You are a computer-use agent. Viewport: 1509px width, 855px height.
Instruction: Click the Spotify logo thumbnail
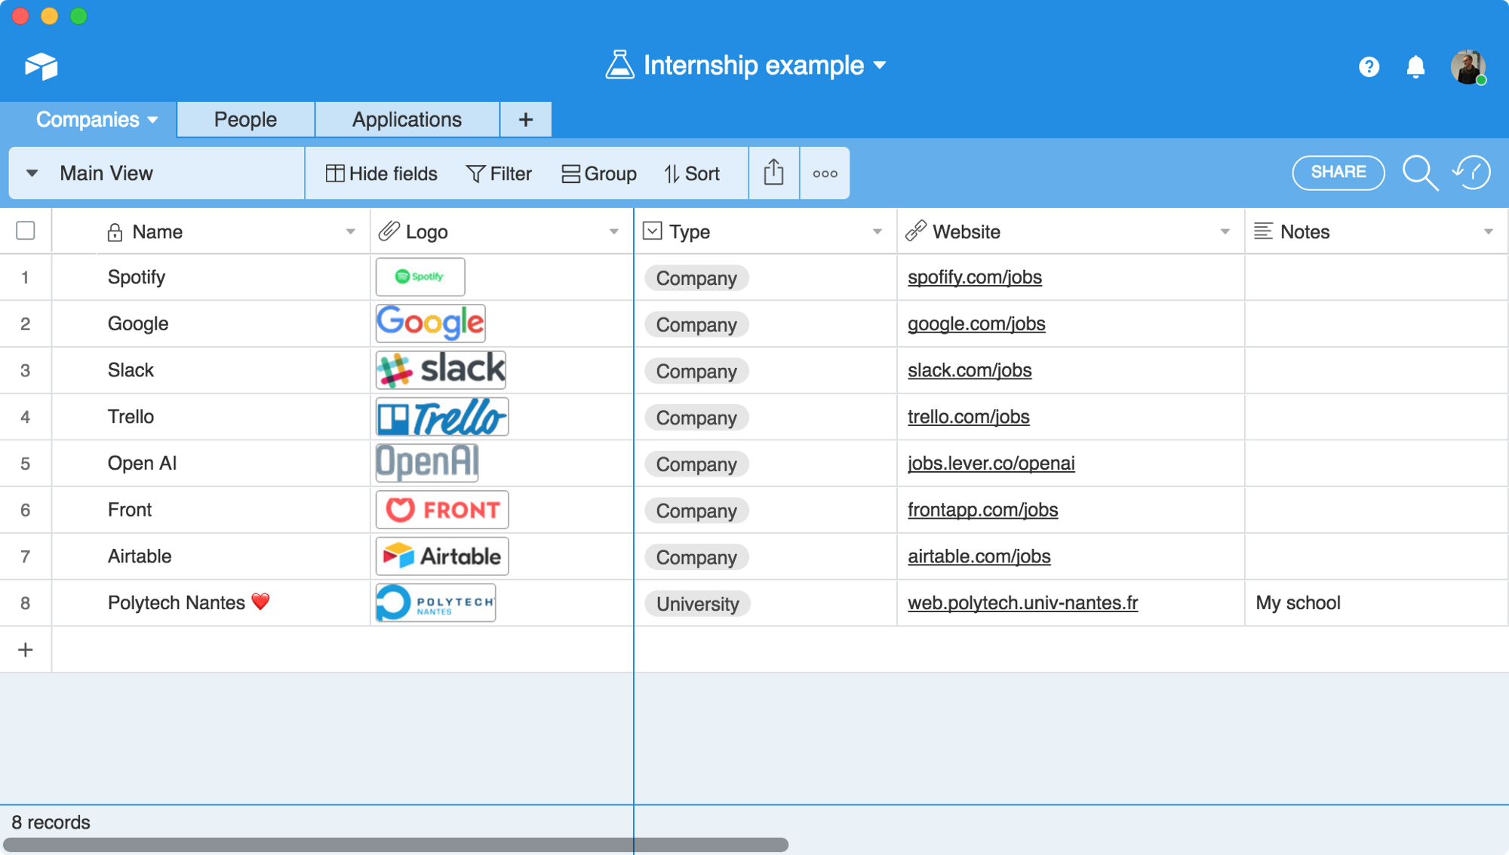click(420, 277)
